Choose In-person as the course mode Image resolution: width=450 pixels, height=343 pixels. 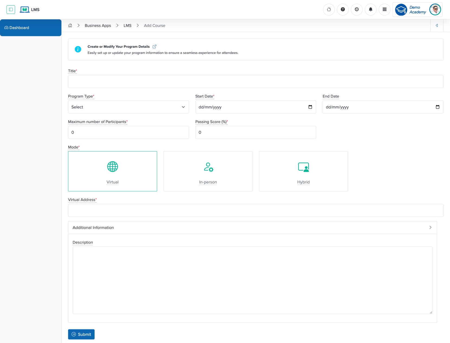tap(208, 171)
